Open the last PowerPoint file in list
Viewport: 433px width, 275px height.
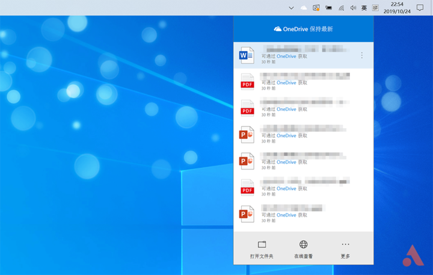[x=247, y=214]
